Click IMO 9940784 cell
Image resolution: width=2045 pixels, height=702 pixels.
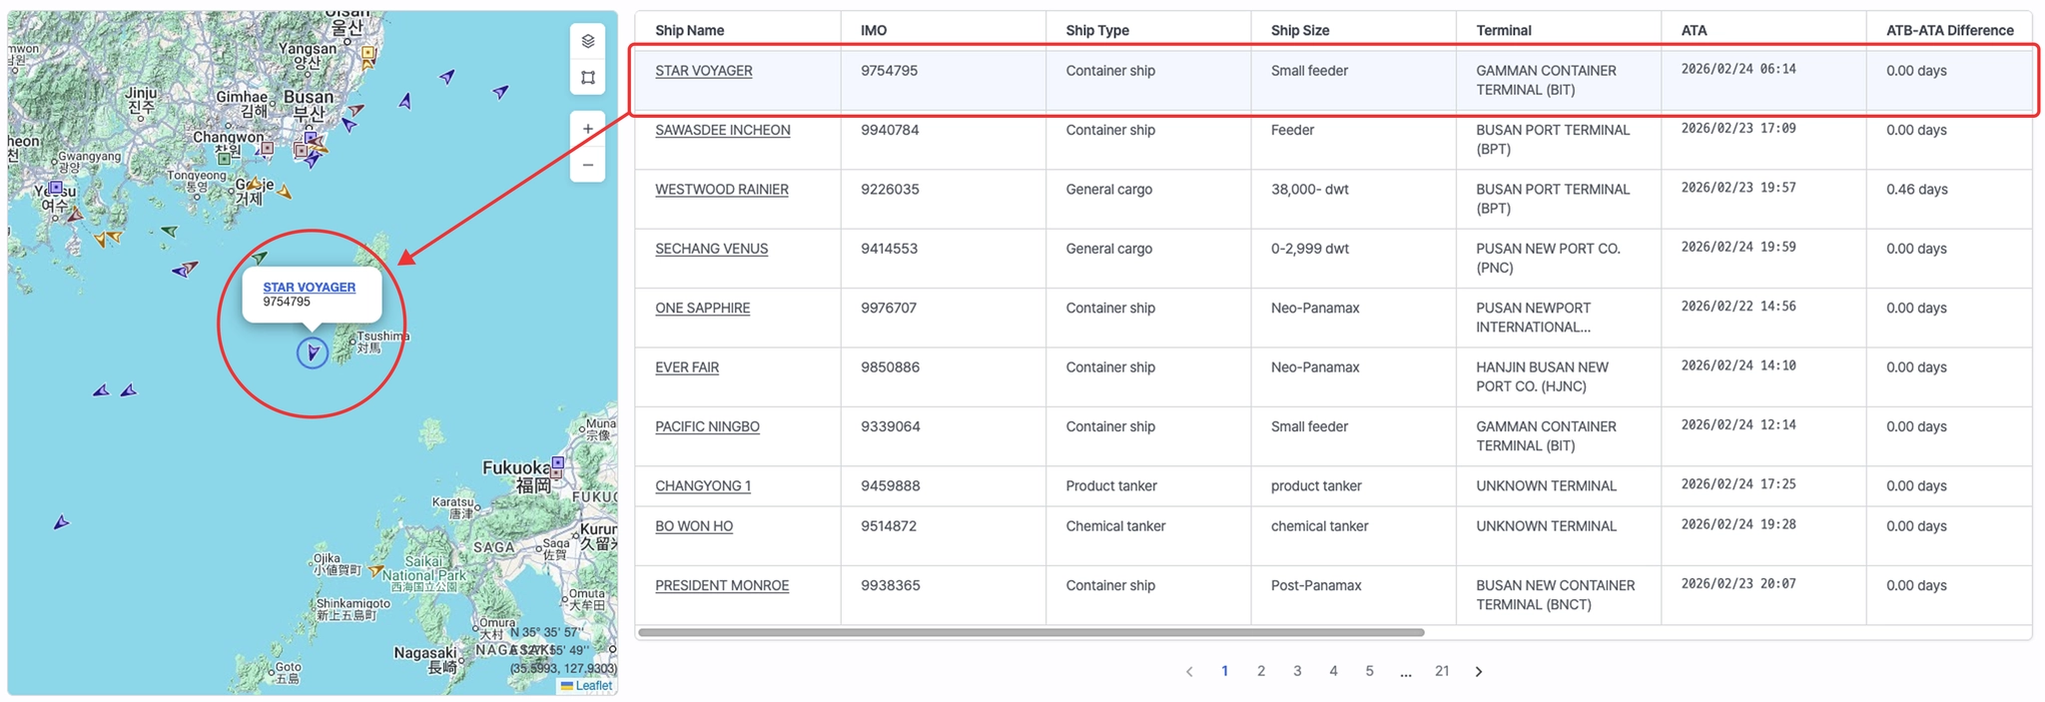pyautogui.click(x=889, y=130)
